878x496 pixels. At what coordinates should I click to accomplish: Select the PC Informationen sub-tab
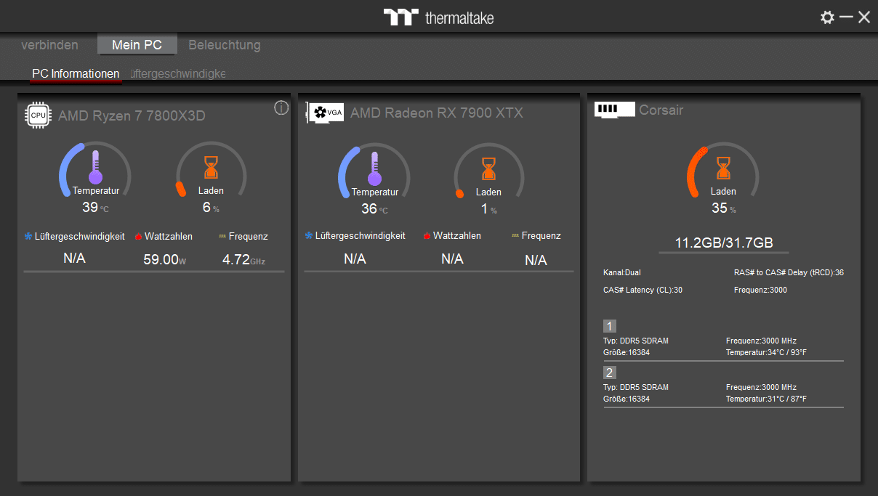(76, 74)
